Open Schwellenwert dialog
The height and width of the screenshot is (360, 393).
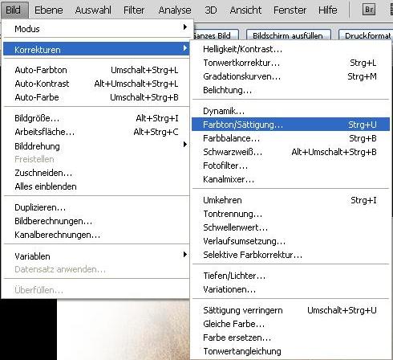(x=290, y=227)
